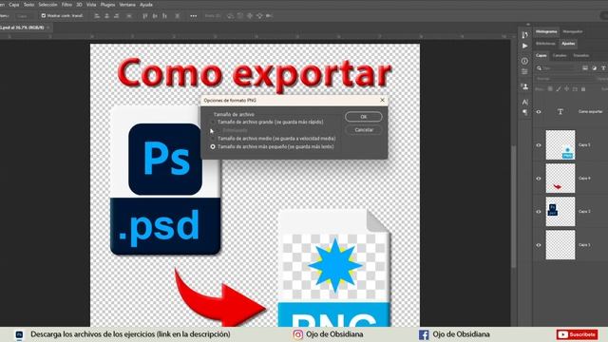Confirm PNG options with OK button
608x342 pixels.
pyautogui.click(x=363, y=117)
